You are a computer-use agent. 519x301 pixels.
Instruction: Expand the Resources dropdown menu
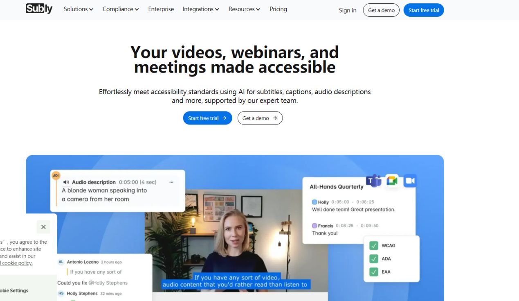244,9
